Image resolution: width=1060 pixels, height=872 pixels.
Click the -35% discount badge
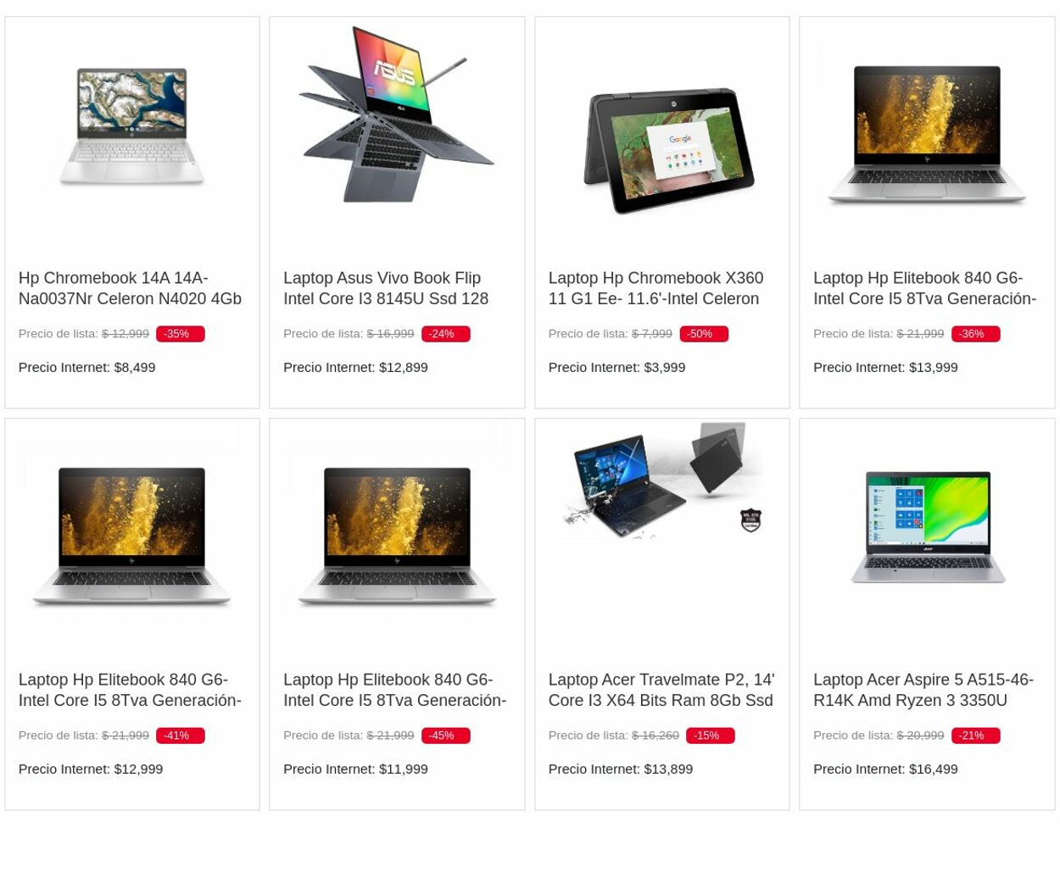coord(180,334)
